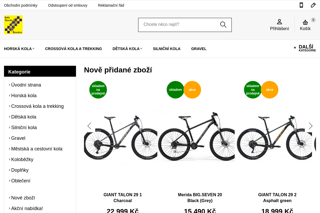Advance carousel with right arrow
Viewport: 320px width, 213px height.
(310, 126)
